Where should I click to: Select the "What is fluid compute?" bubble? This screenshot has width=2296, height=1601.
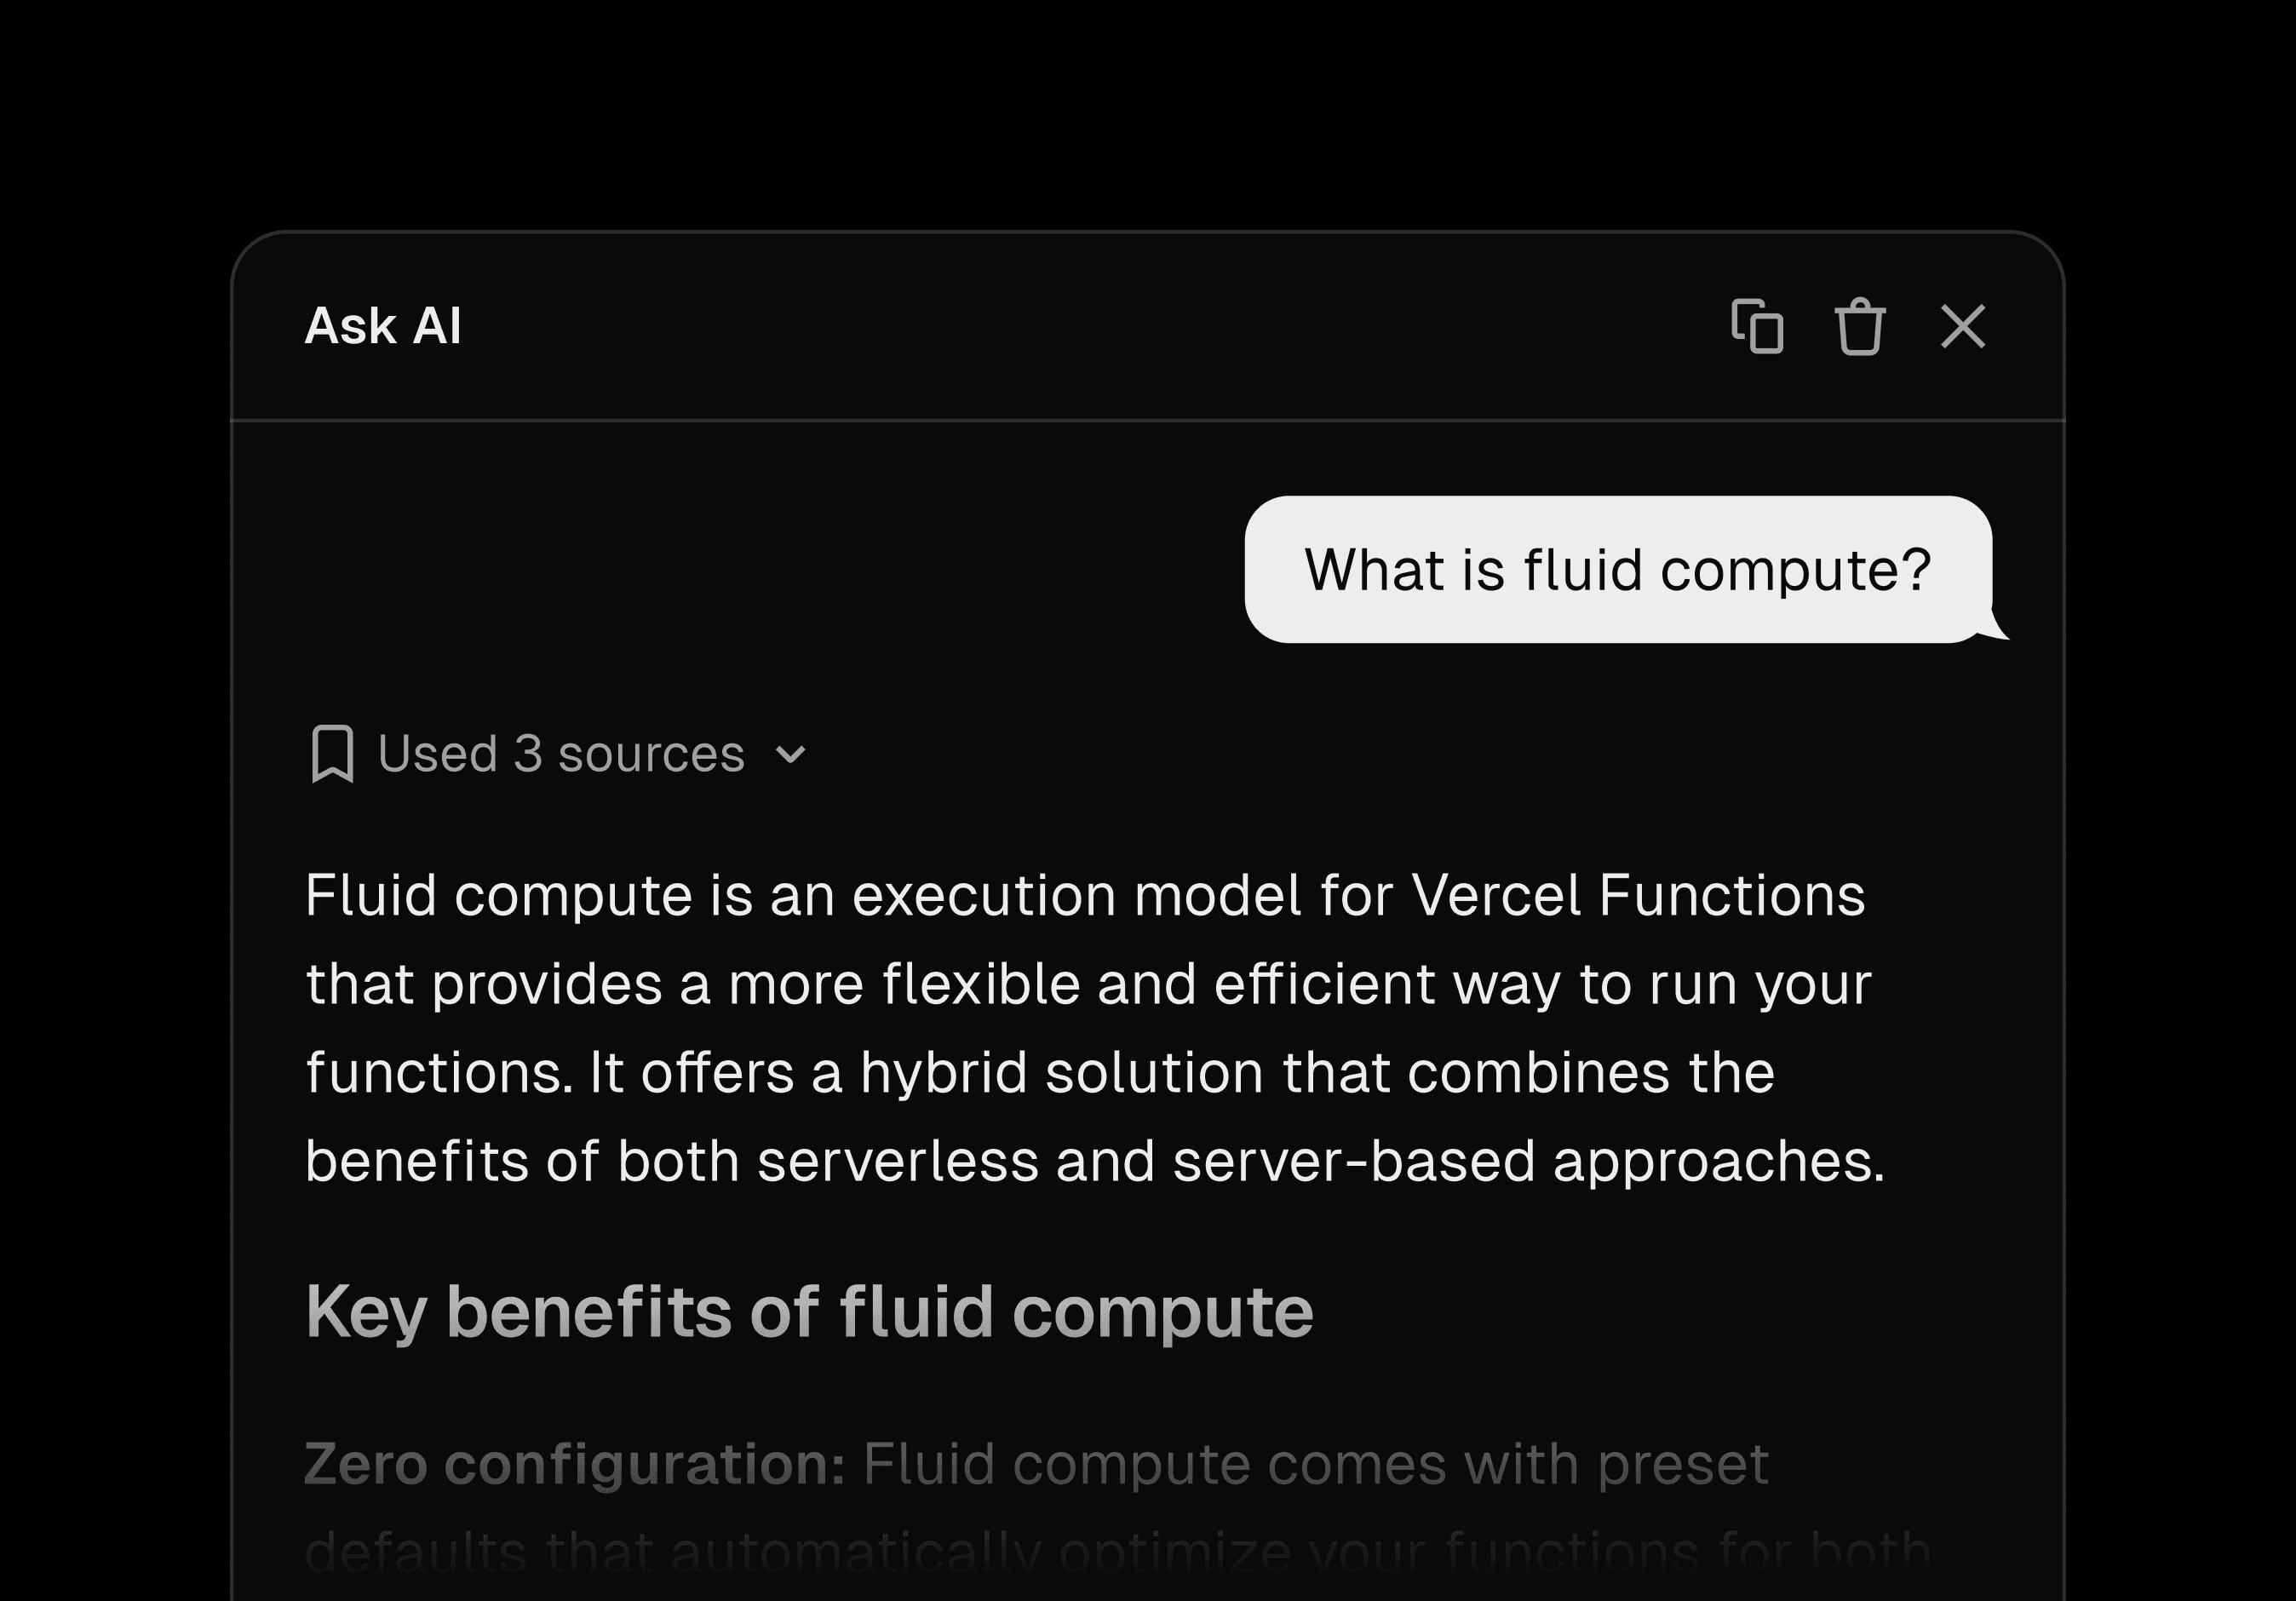(1617, 570)
